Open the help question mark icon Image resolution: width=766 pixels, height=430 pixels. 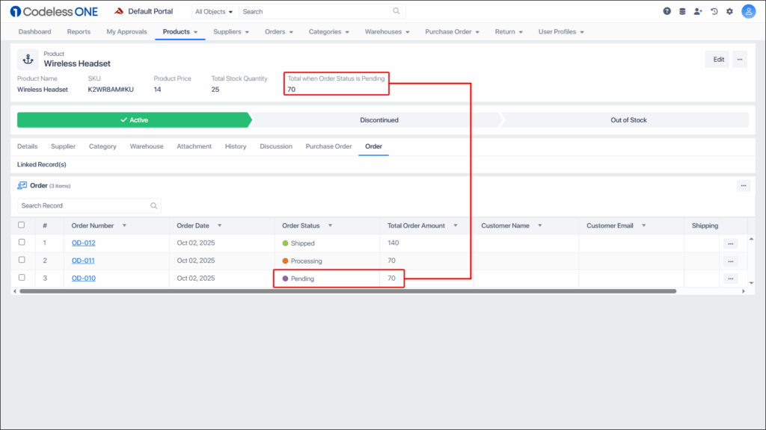(667, 11)
